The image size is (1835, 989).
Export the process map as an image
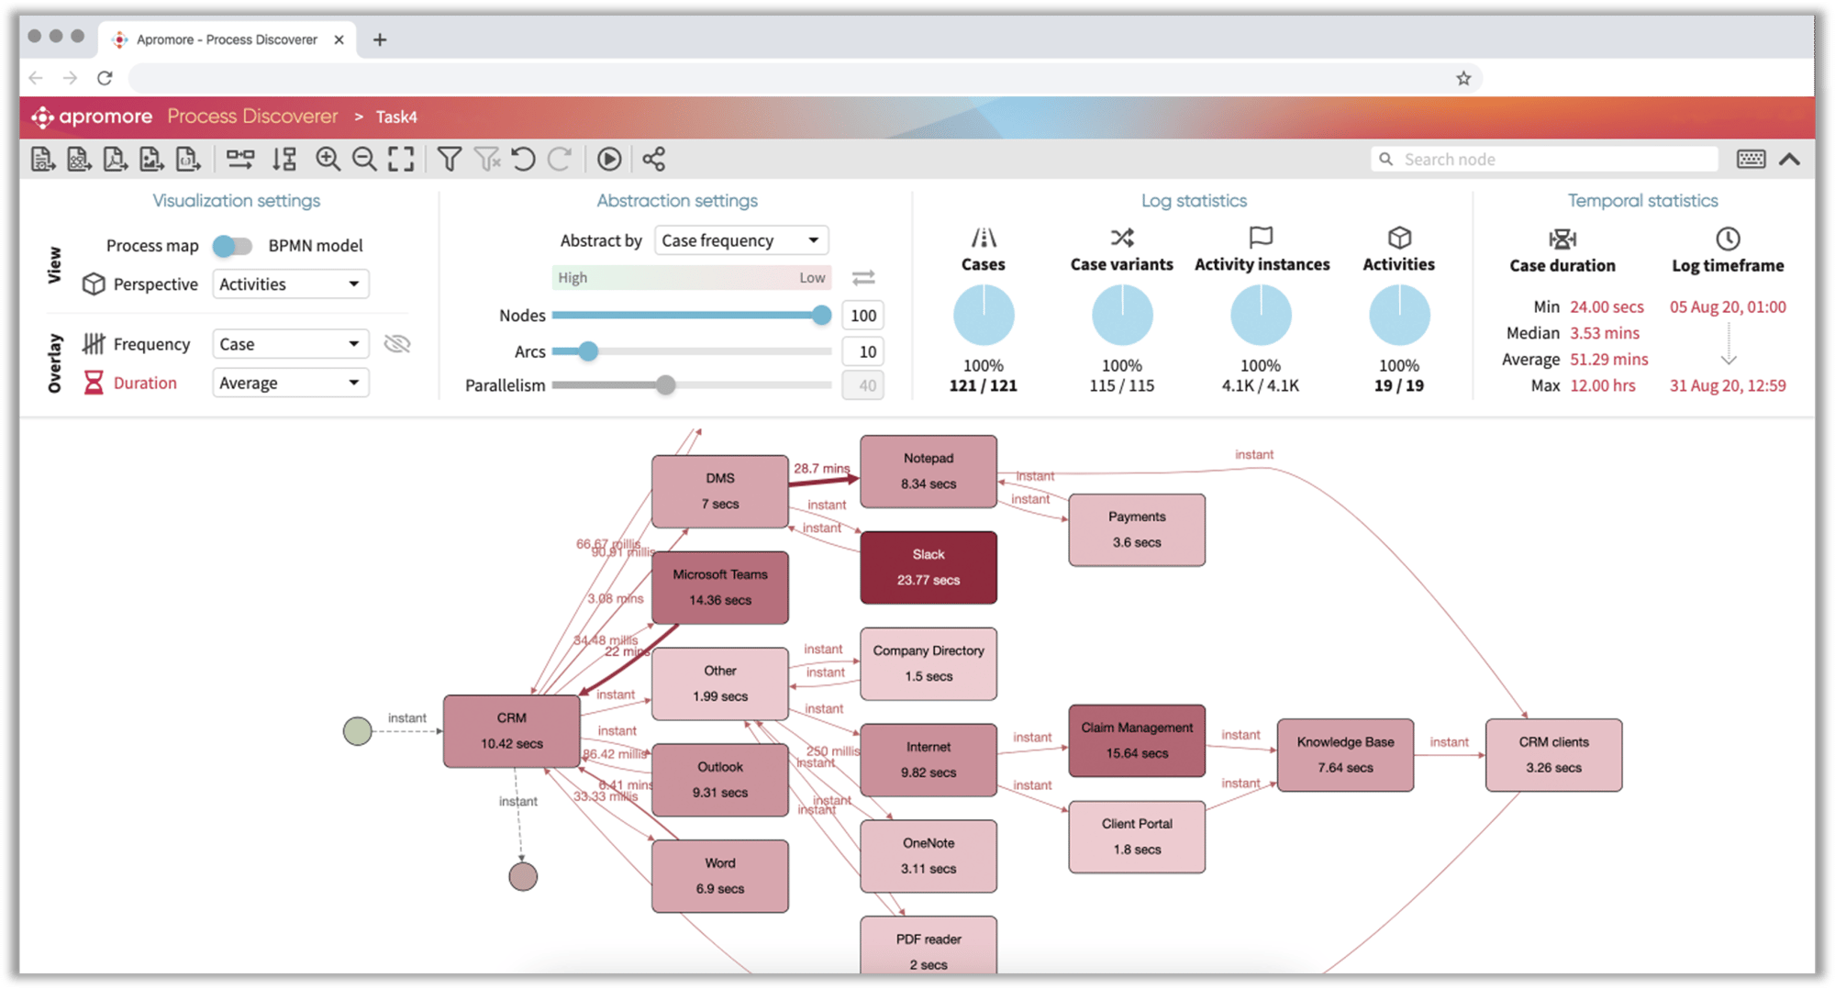(x=151, y=160)
